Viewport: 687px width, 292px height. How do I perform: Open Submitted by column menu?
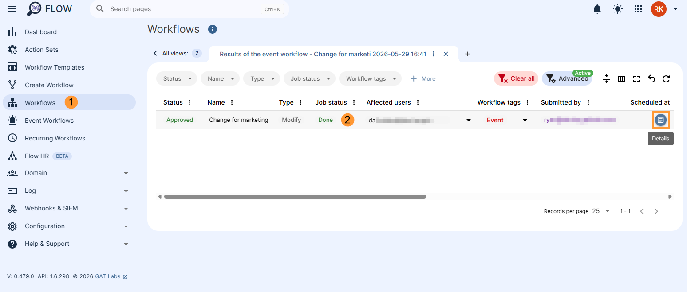click(588, 102)
